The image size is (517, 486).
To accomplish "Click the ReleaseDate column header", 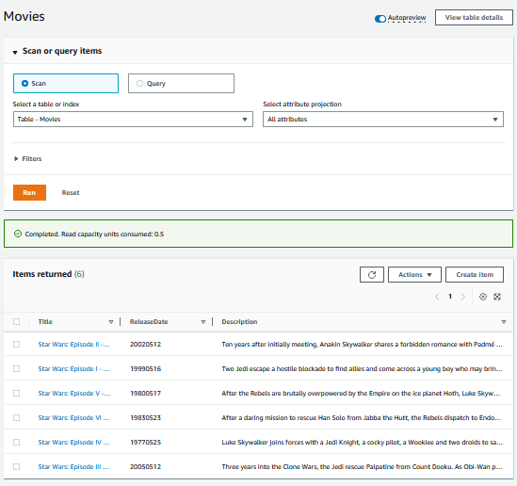I will tap(149, 321).
